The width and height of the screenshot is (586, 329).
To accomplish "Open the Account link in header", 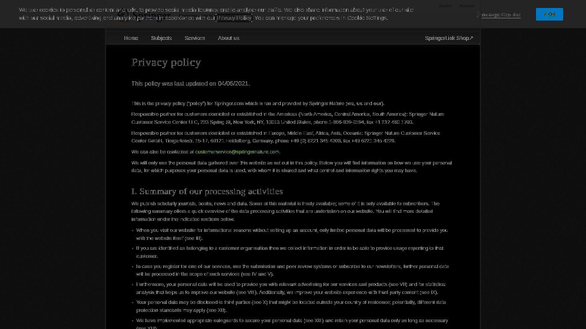I will [467, 6].
